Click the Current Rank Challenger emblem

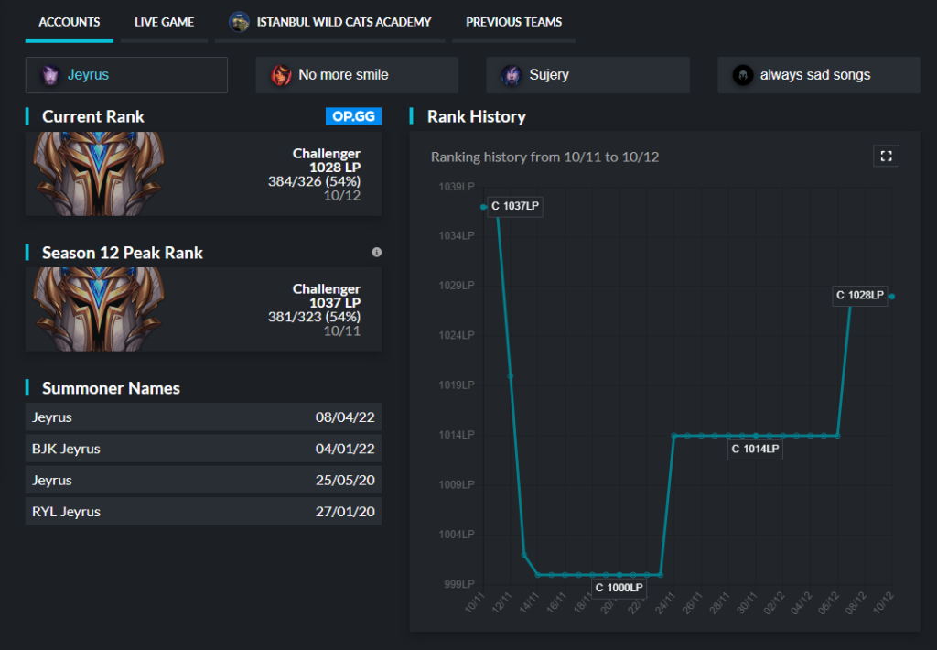click(x=99, y=173)
